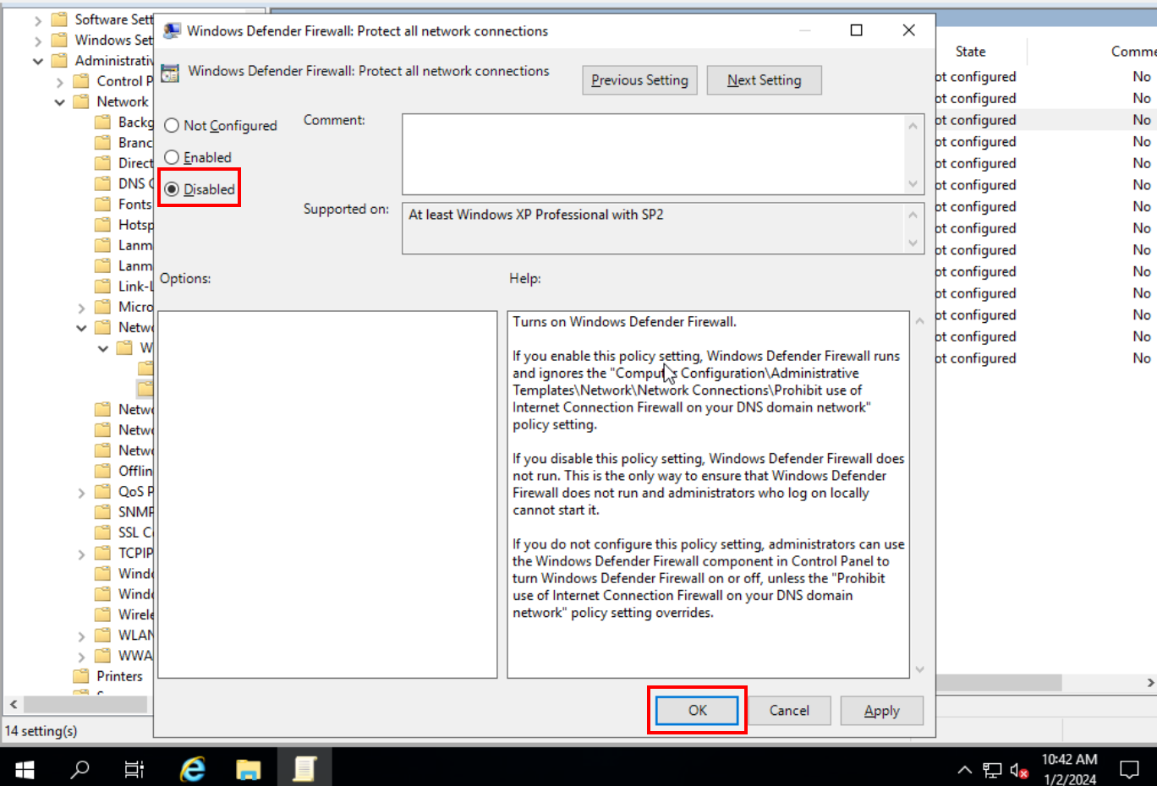Launch Internet Explorer from the taskbar
This screenshot has height=786, width=1157.
pyautogui.click(x=193, y=768)
